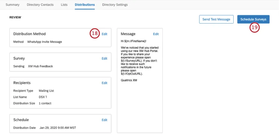Go to the Lists tab

pyautogui.click(x=64, y=5)
